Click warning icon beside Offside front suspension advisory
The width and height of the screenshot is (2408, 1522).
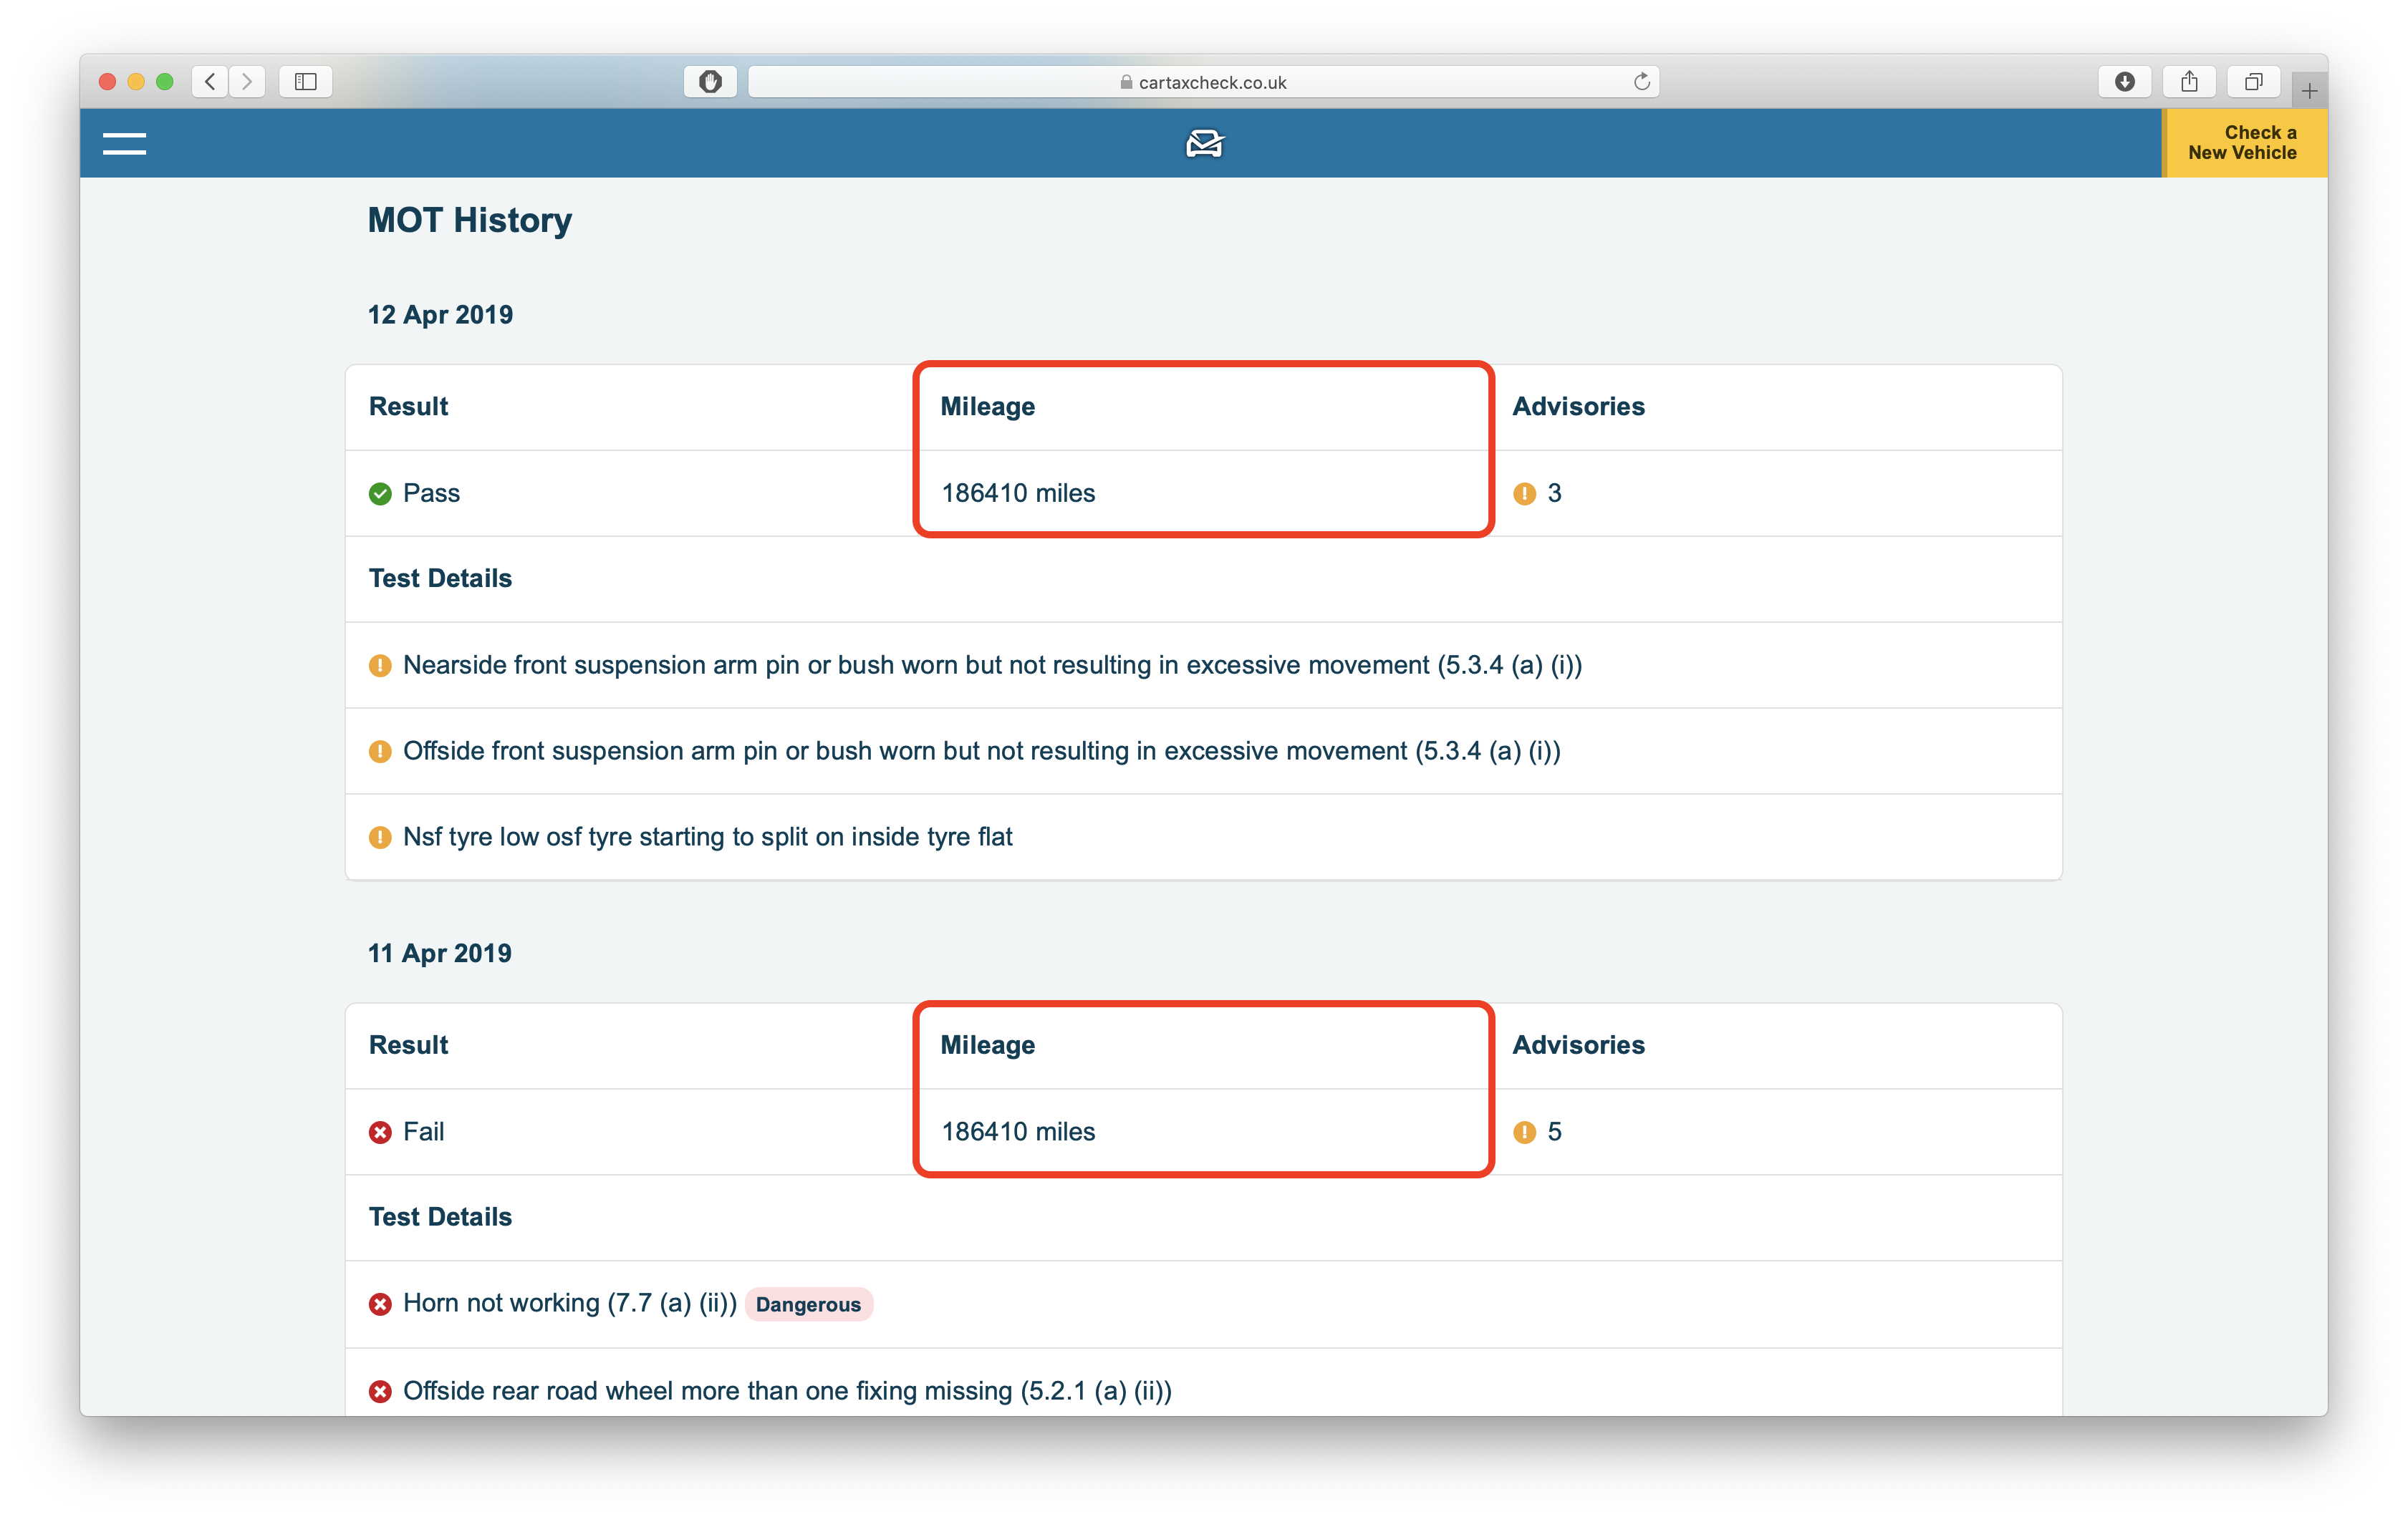point(380,752)
